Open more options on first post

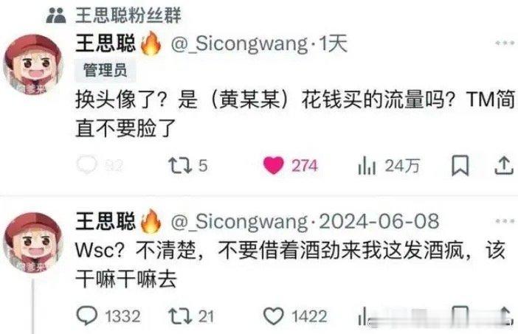505,43
